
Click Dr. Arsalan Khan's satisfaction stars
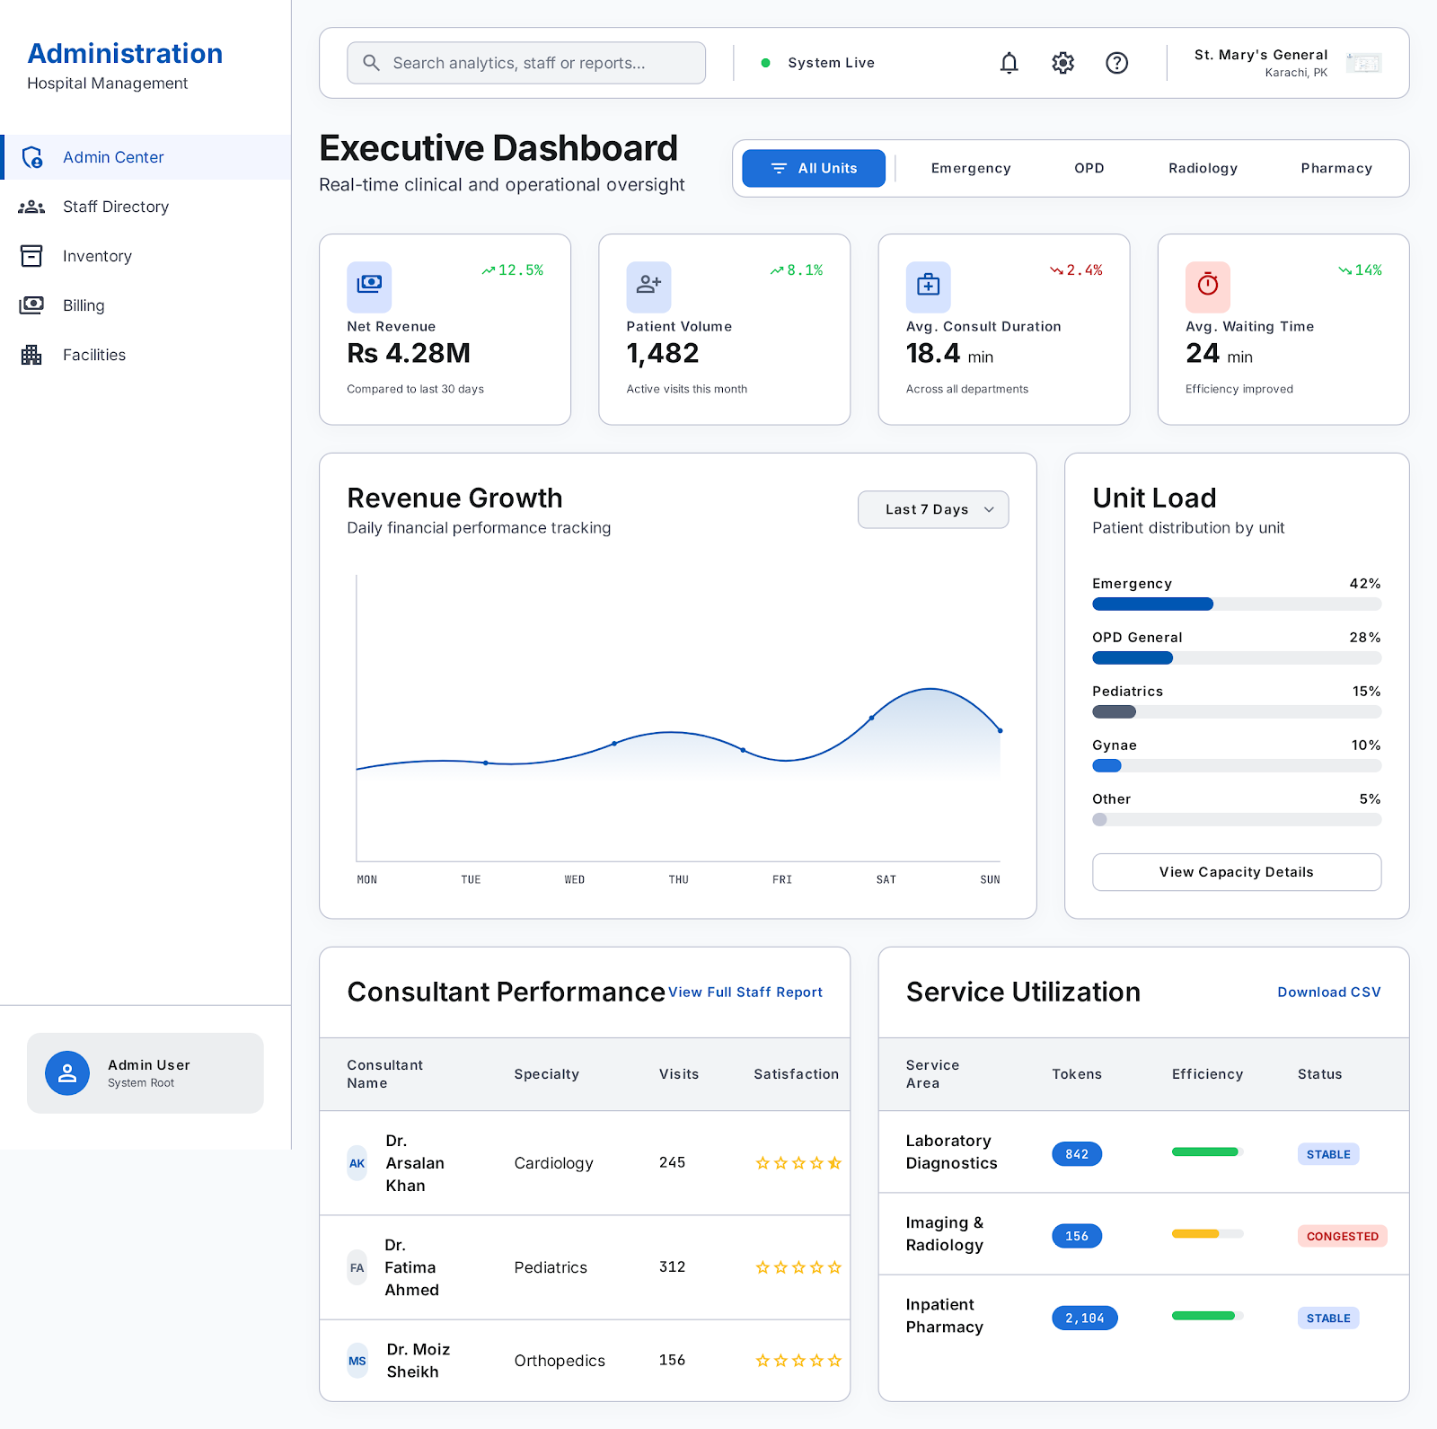tap(798, 1163)
